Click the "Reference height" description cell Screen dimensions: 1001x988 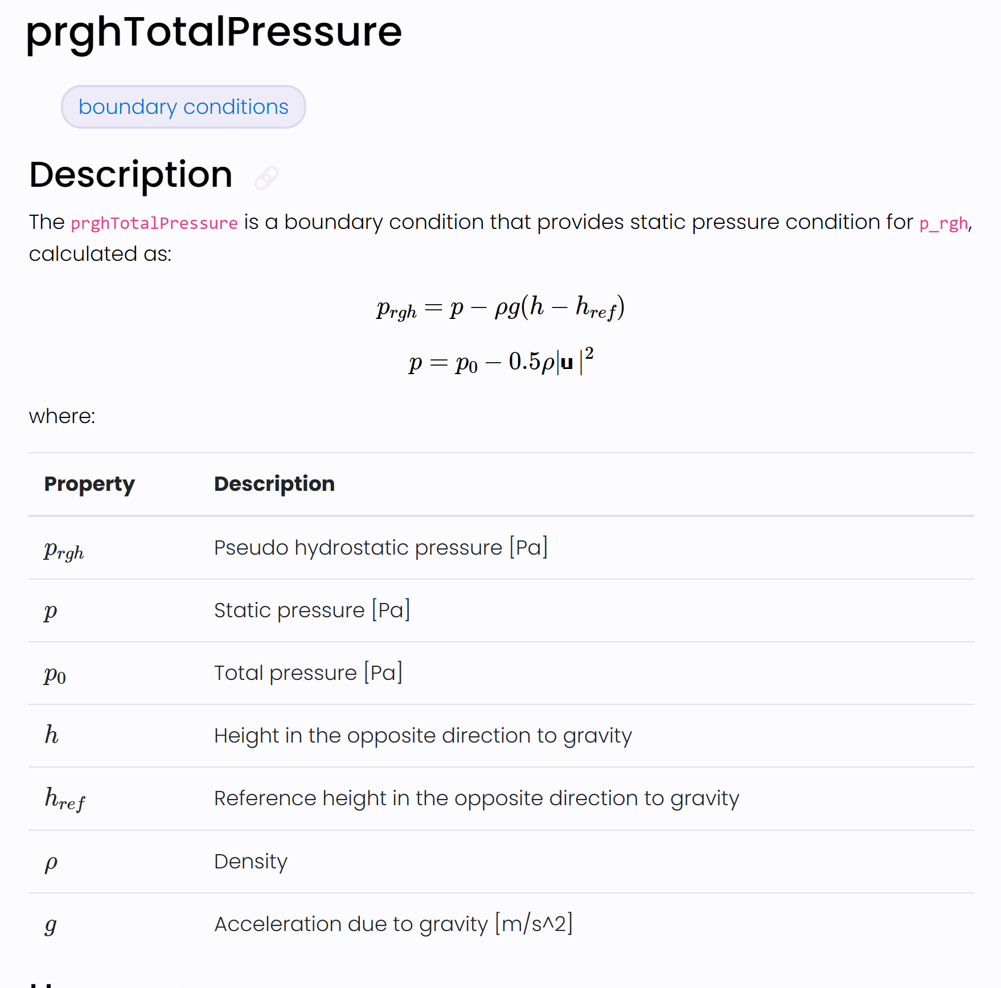[476, 798]
